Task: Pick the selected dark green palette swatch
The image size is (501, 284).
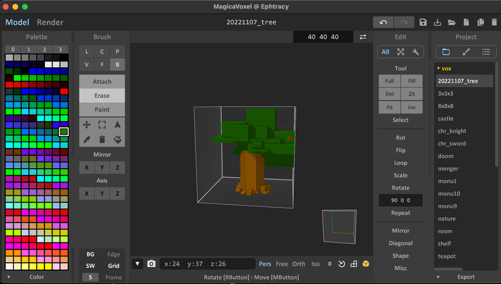Action: coord(64,132)
